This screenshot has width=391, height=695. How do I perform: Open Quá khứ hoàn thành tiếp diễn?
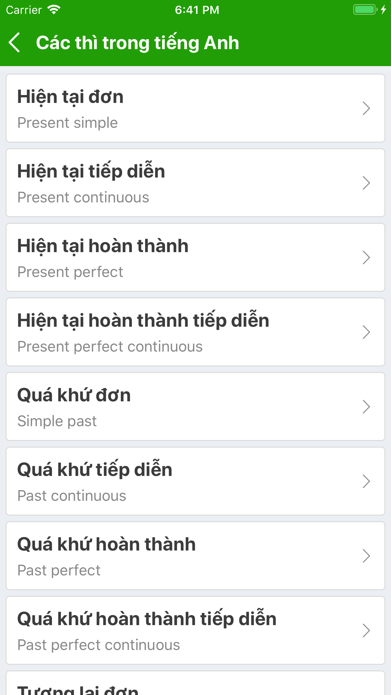(147, 619)
